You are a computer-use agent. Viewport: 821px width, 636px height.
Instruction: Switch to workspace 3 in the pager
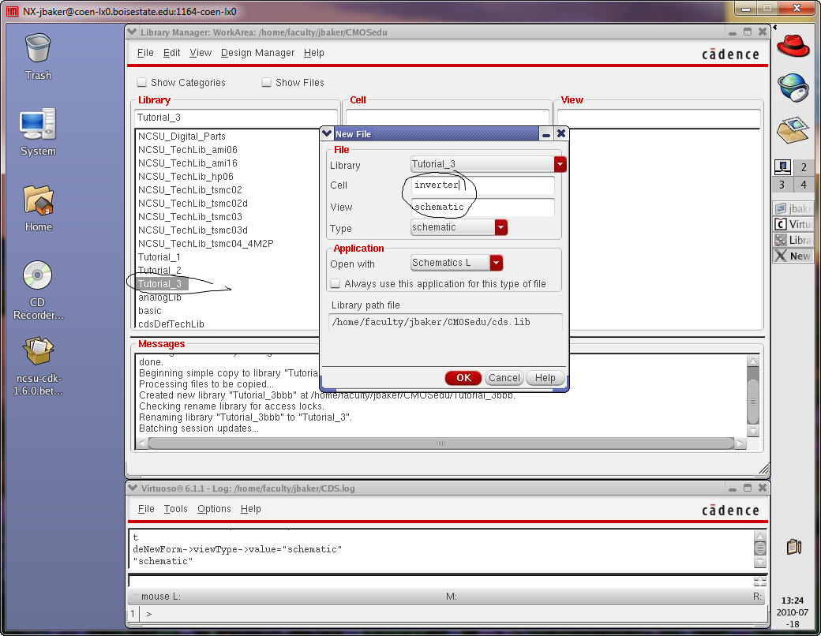point(782,185)
